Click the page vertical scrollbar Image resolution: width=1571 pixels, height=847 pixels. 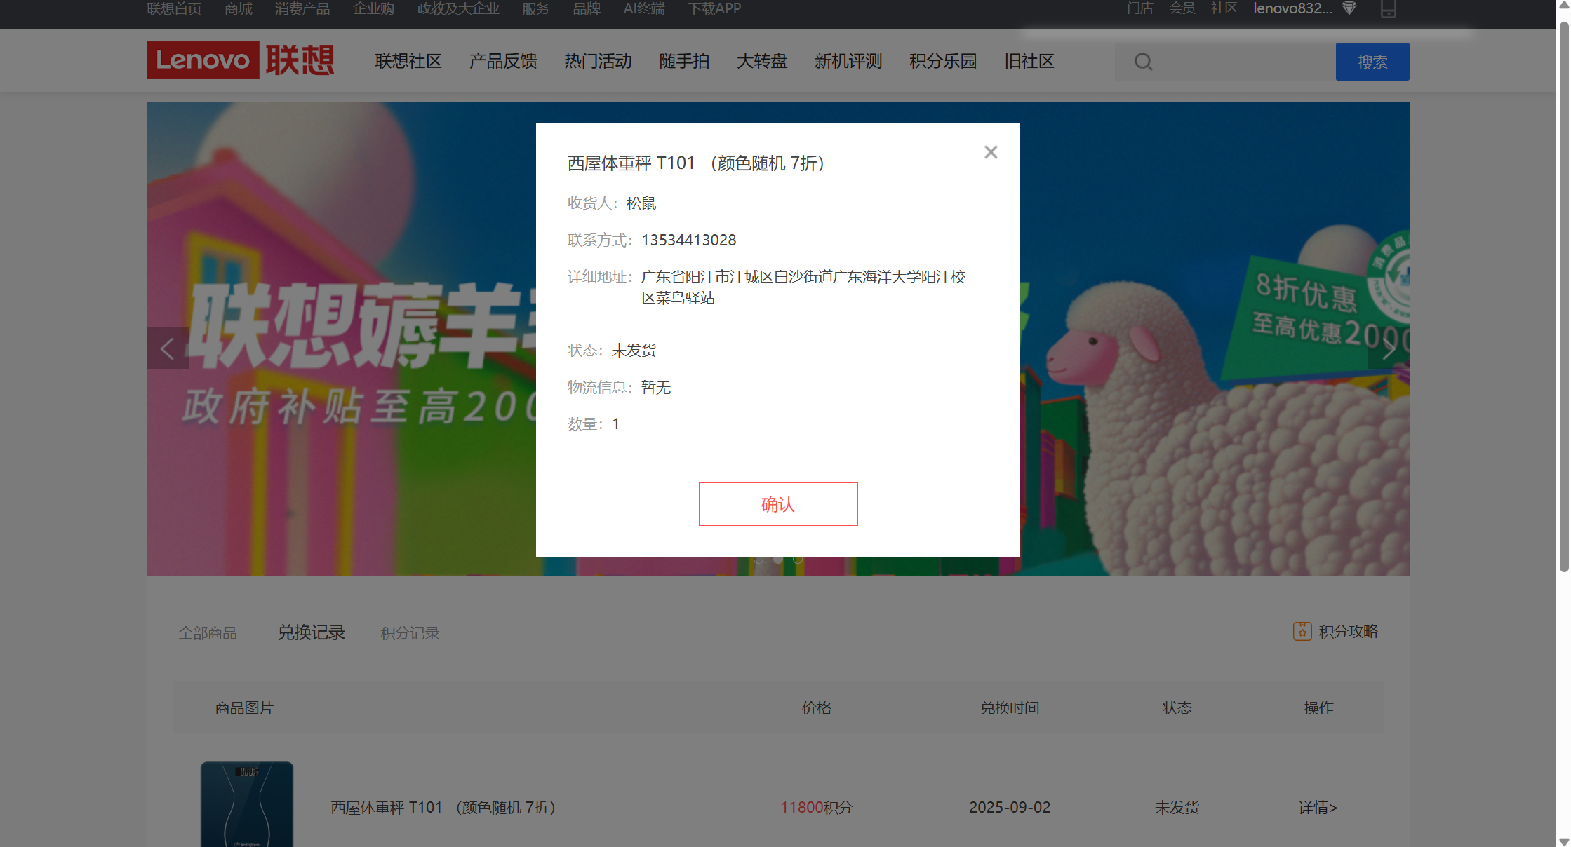pos(1563,297)
